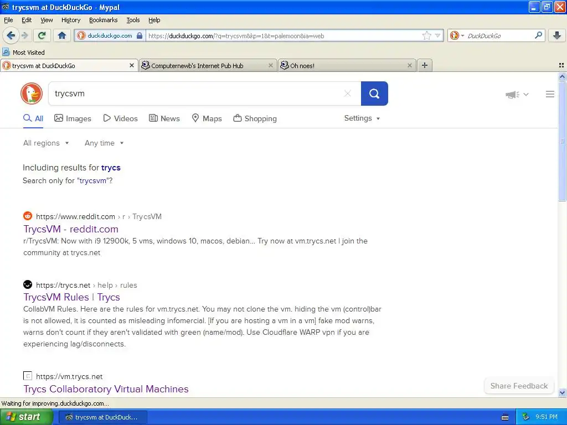Image resolution: width=567 pixels, height=425 pixels.
Task: Go to the Home page icon
Action: [x=62, y=35]
